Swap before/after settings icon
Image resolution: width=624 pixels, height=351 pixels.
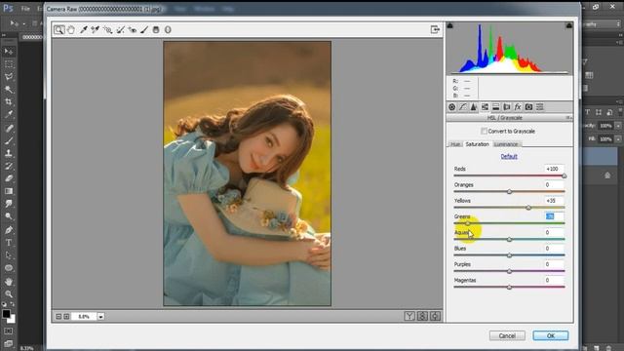422,316
